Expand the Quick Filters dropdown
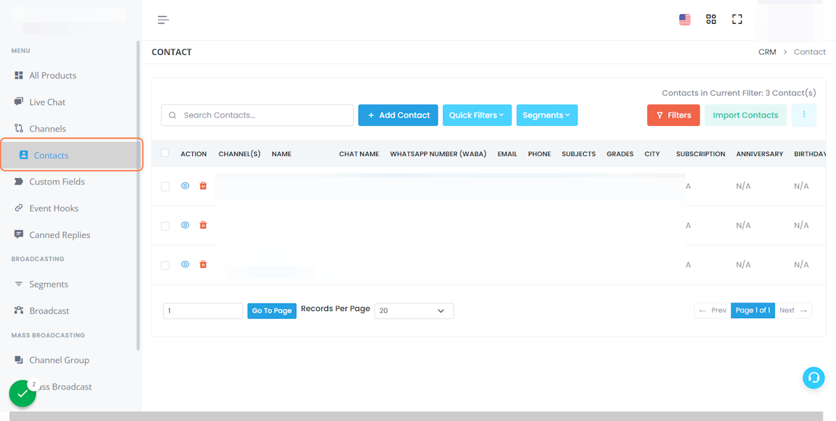Viewport: 836px width, 421px height. [477, 115]
